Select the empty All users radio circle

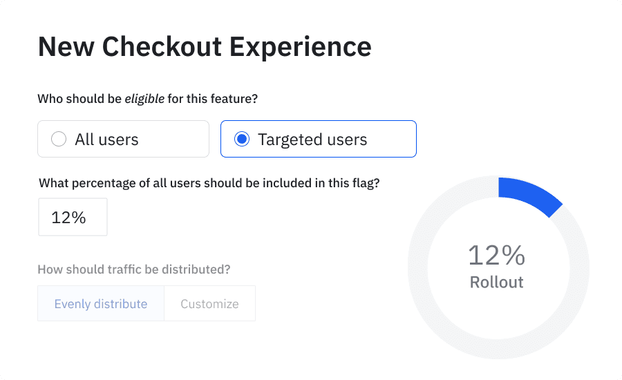tap(59, 140)
